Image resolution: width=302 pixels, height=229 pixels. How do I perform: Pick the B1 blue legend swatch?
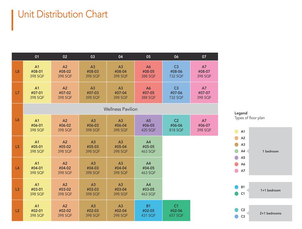(x=236, y=187)
